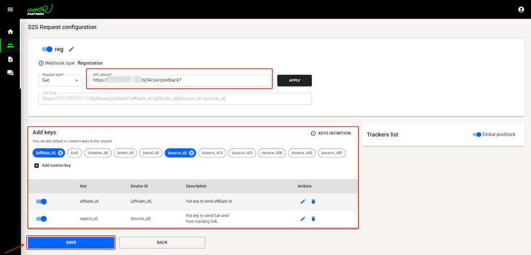Open the hamburger menu in top bar
This screenshot has width=531, height=255.
(10, 10)
